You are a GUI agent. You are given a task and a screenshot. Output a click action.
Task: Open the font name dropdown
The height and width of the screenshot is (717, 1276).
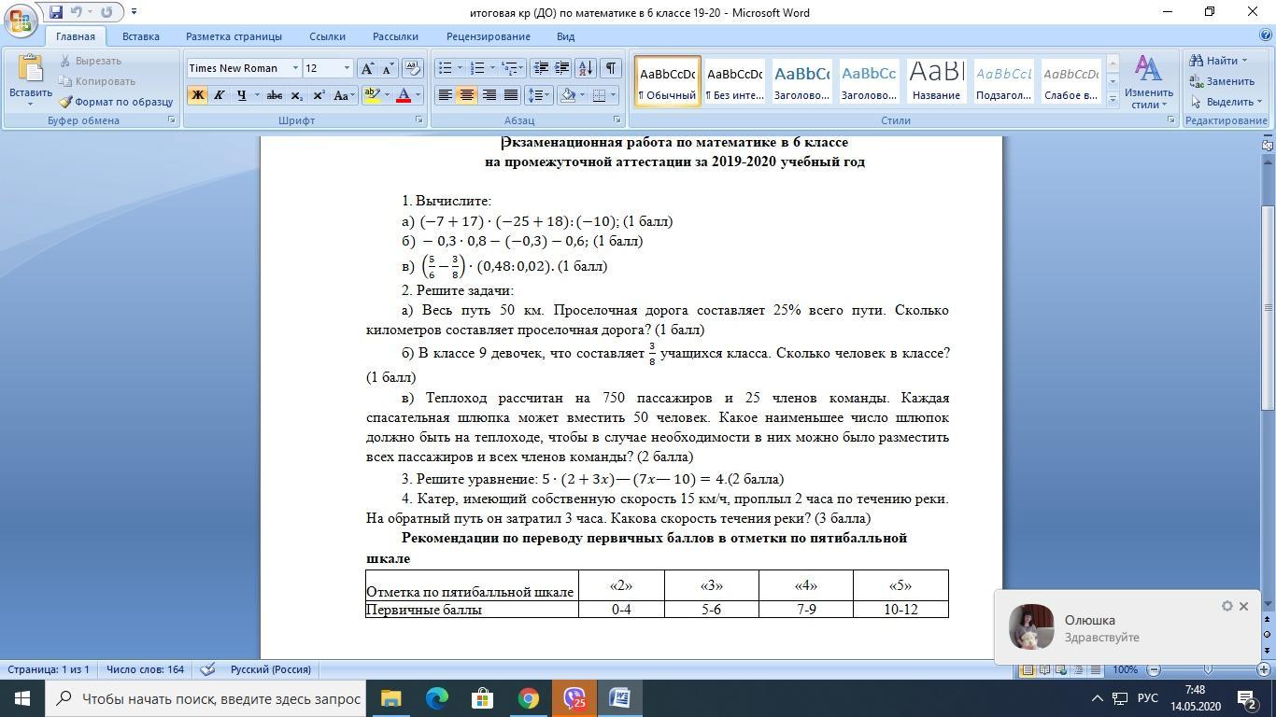pos(295,68)
